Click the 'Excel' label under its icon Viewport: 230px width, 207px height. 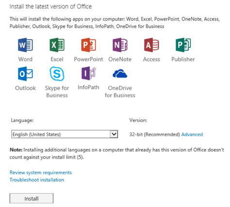[57, 59]
